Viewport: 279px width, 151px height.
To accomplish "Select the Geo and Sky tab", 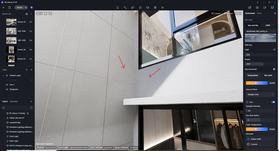I will 253,25.
